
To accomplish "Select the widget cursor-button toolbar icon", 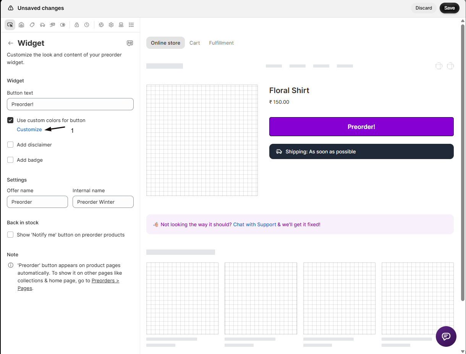I will [x=10, y=25].
